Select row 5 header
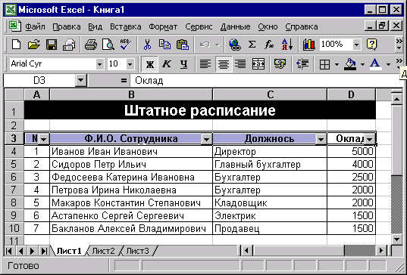Image resolution: width=407 pixels, height=275 pixels. pyautogui.click(x=14, y=164)
